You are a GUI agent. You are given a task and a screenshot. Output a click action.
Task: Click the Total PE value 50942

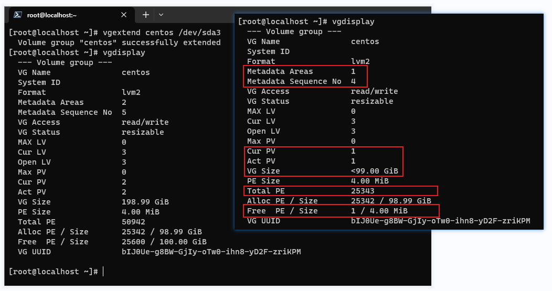click(x=133, y=222)
